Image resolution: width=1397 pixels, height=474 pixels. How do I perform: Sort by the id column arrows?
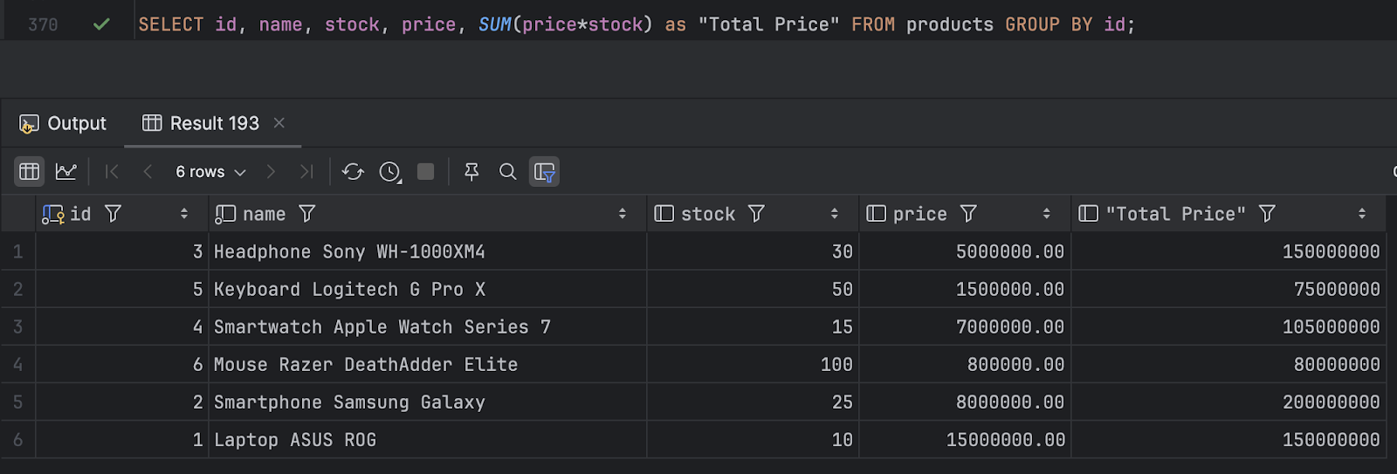pyautogui.click(x=184, y=214)
